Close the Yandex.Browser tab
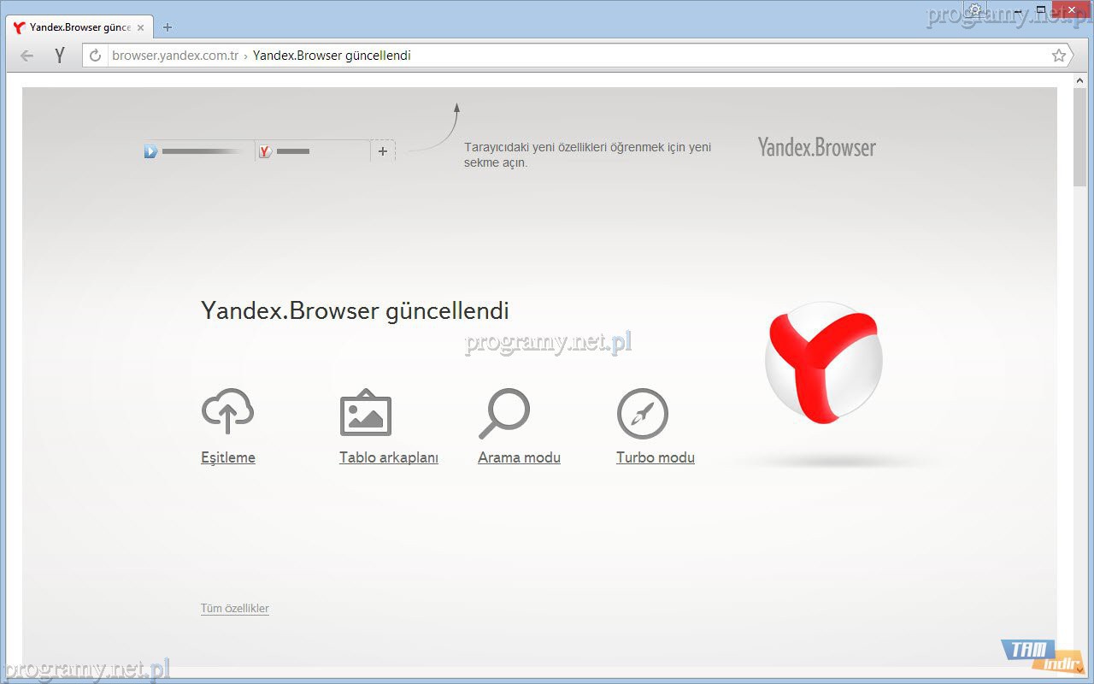The width and height of the screenshot is (1094, 684). (141, 27)
